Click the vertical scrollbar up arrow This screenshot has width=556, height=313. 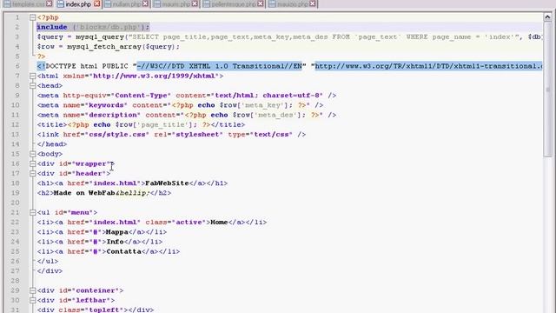coord(547,17)
